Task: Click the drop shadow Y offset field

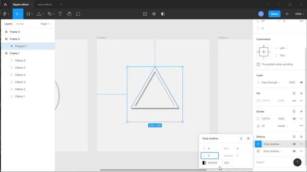Action: click(x=210, y=156)
